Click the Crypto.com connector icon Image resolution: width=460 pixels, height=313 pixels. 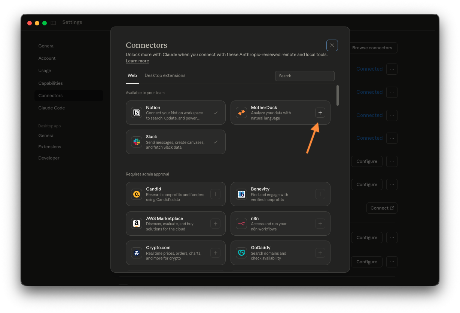pos(136,253)
